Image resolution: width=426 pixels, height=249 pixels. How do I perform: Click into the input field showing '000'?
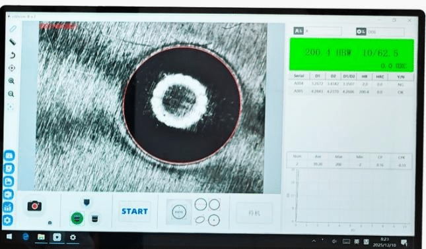[386, 32]
